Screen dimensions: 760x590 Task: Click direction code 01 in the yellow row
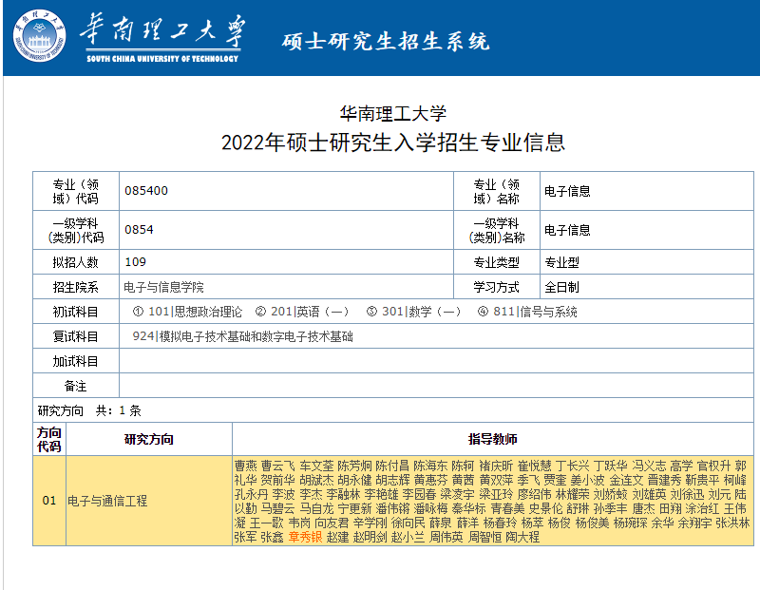[49, 501]
